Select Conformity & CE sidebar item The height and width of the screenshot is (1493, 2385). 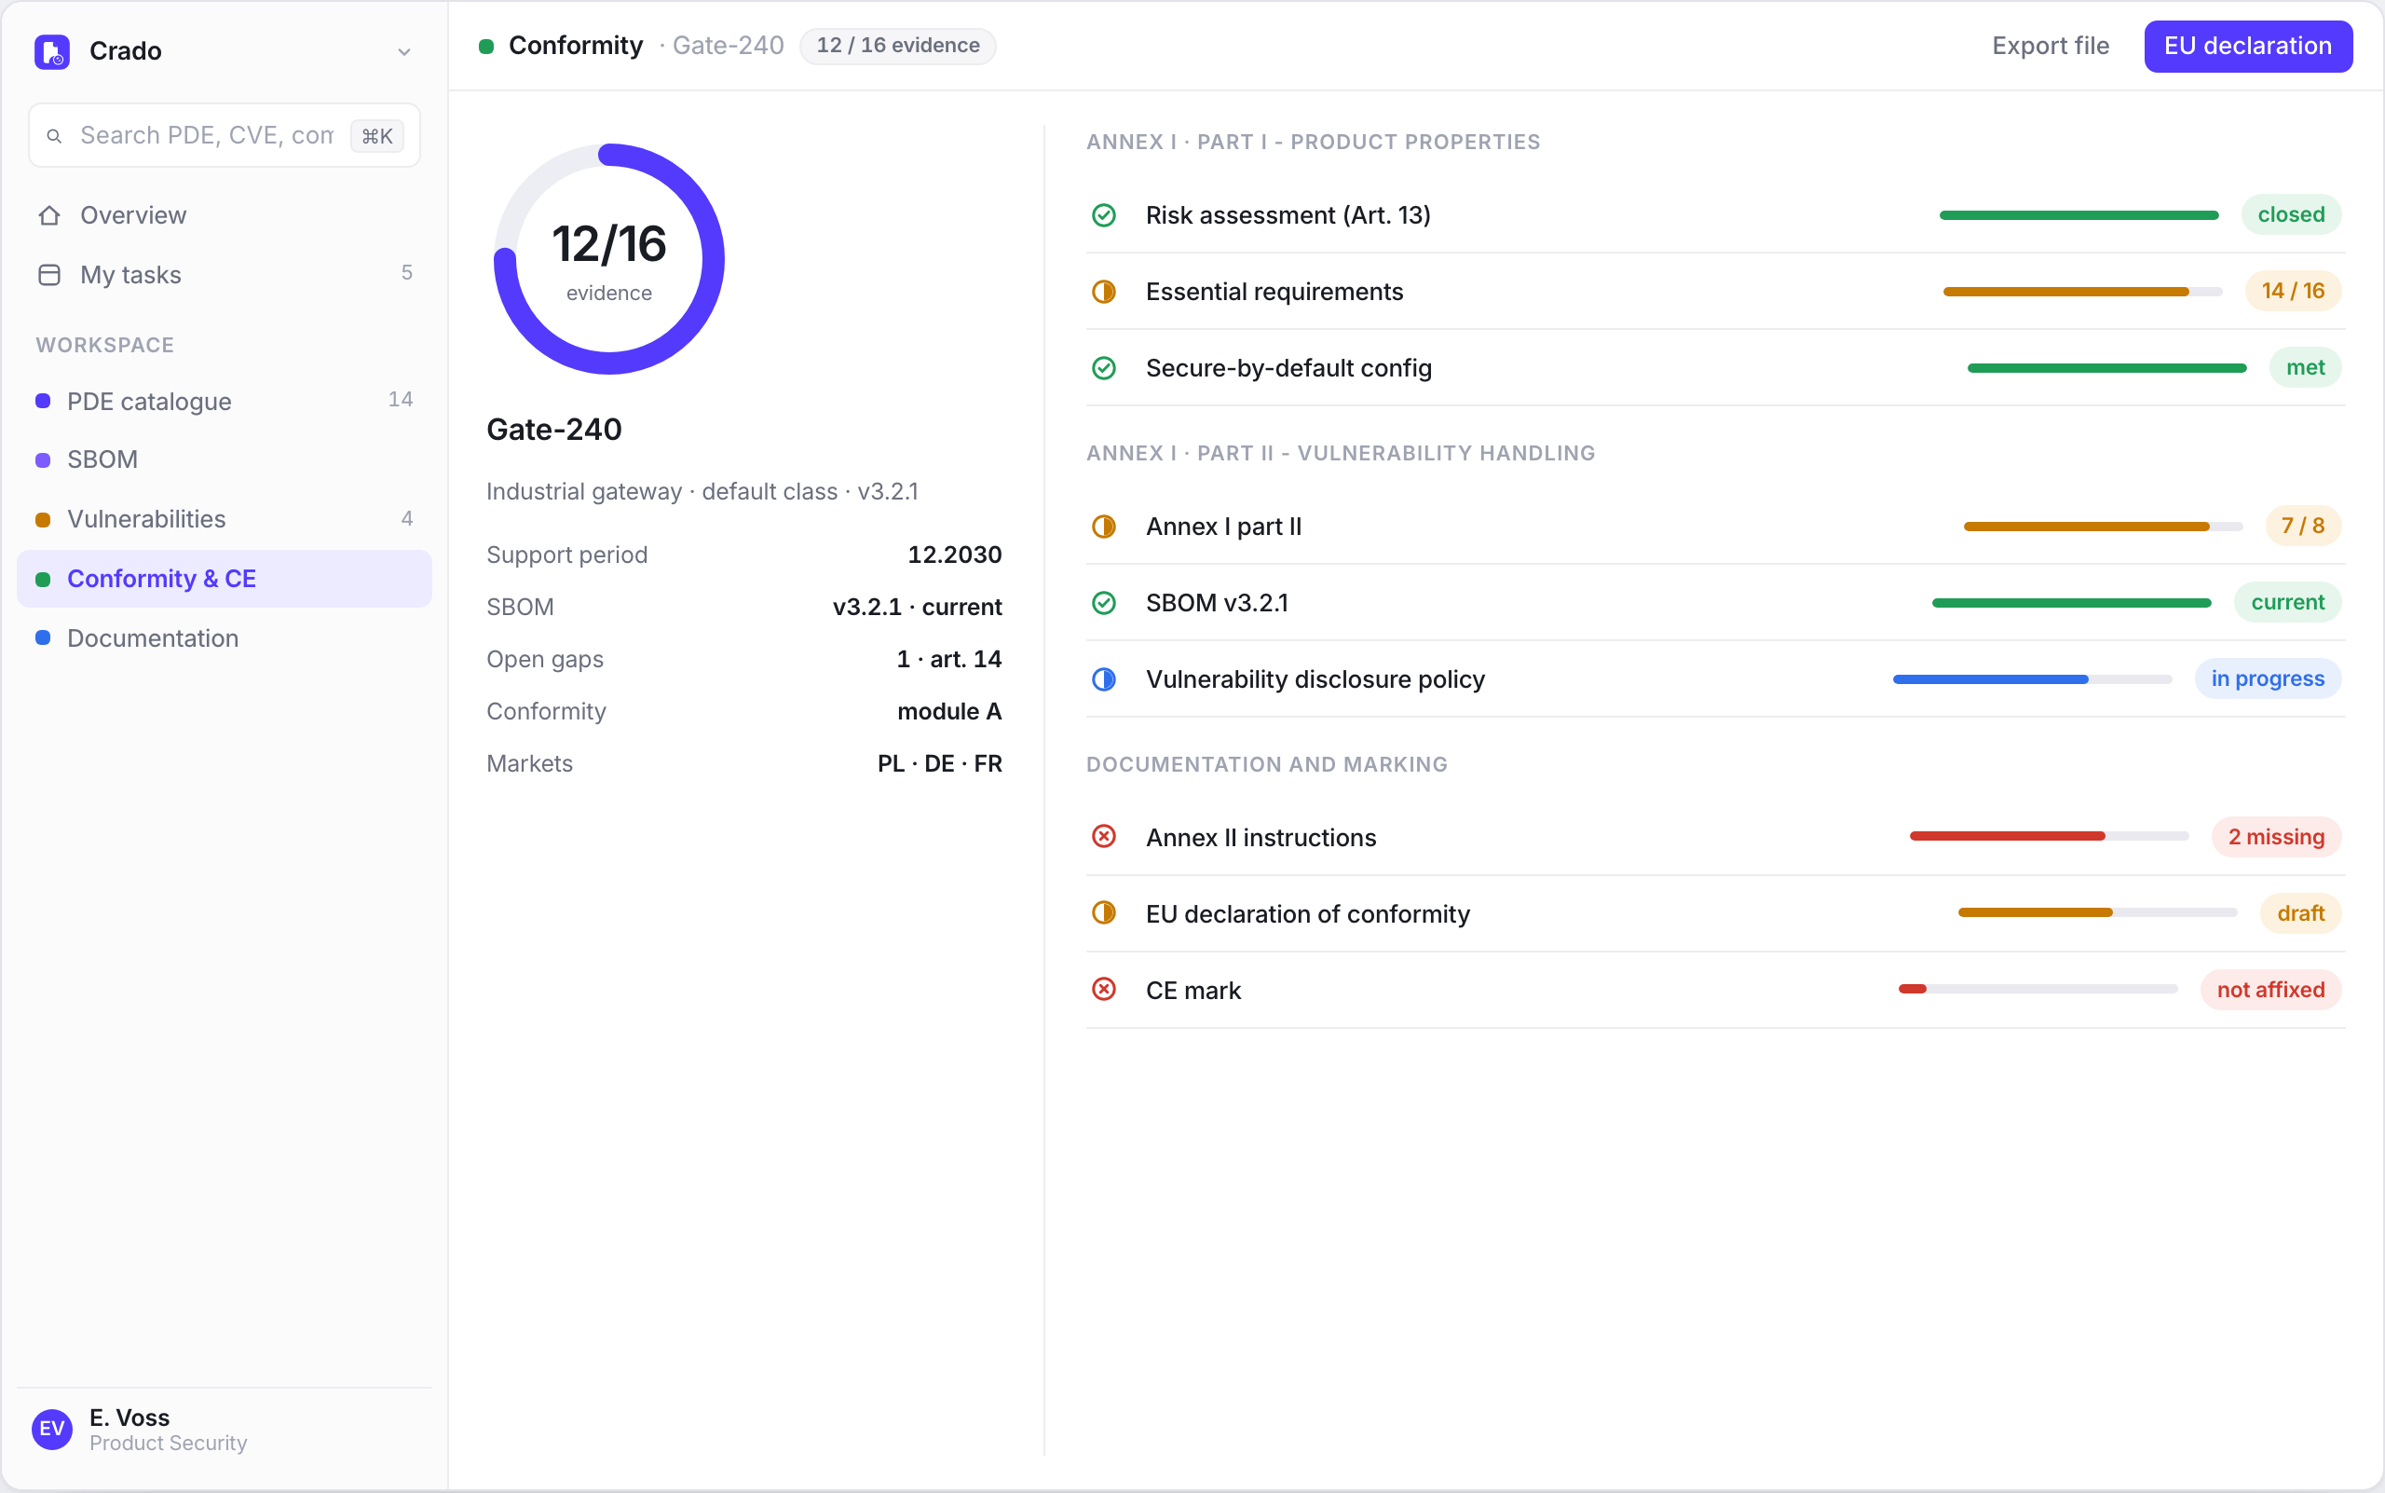pyautogui.click(x=225, y=579)
